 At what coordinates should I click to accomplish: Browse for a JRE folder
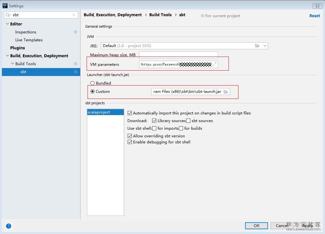click(x=257, y=46)
